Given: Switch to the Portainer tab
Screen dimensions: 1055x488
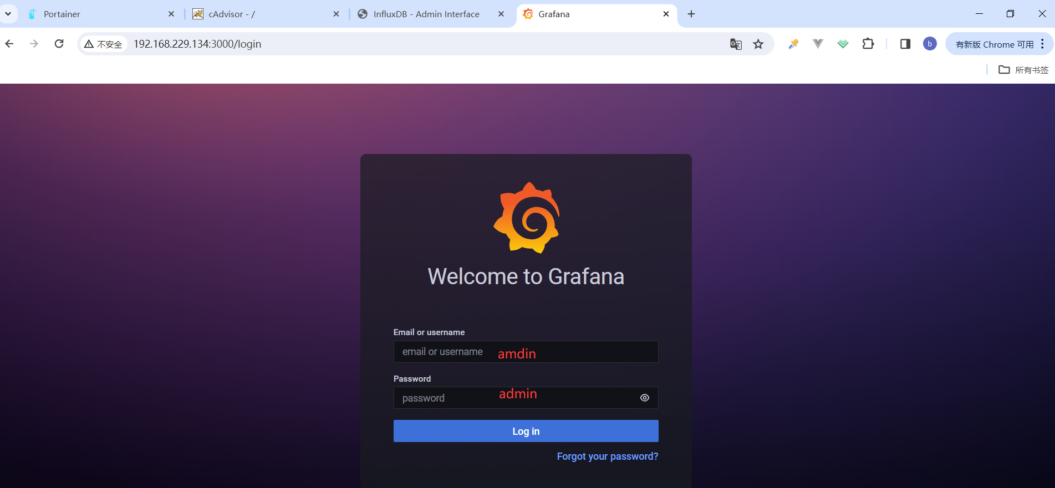Looking at the screenshot, I should (100, 14).
